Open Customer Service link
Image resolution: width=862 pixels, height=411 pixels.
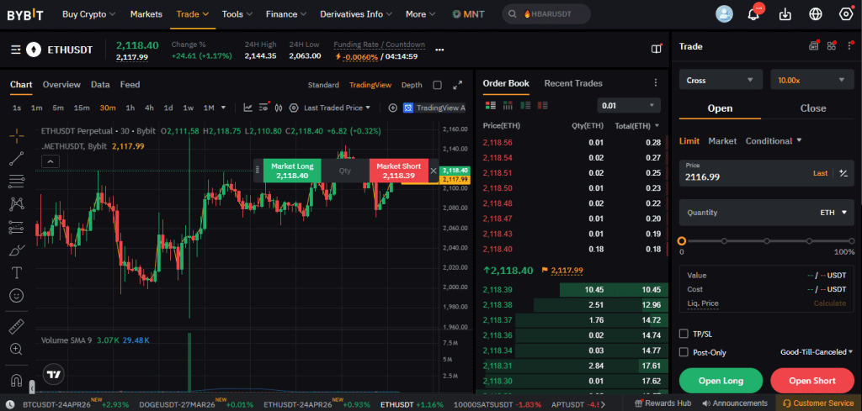pyautogui.click(x=818, y=403)
